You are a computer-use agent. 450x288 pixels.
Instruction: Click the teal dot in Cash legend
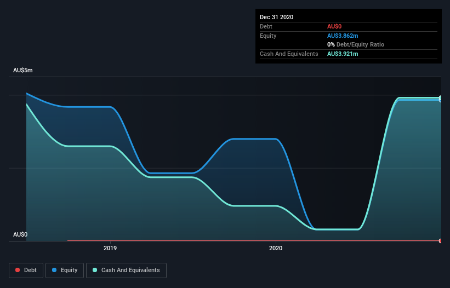point(95,270)
